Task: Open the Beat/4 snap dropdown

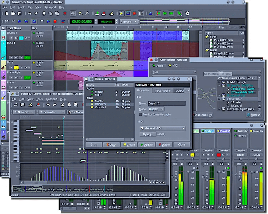Action: point(129,21)
